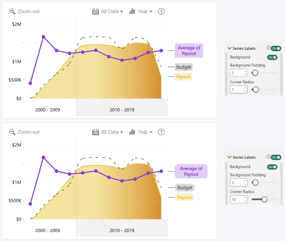Click the info icon next to bottom Series Labels
Image resolution: width=285 pixels, height=241 pixels.
268,157
